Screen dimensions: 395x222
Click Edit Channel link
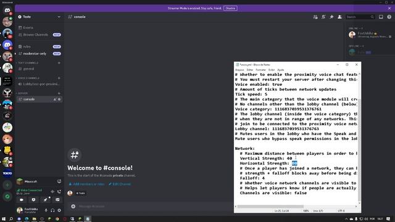pos(120,184)
